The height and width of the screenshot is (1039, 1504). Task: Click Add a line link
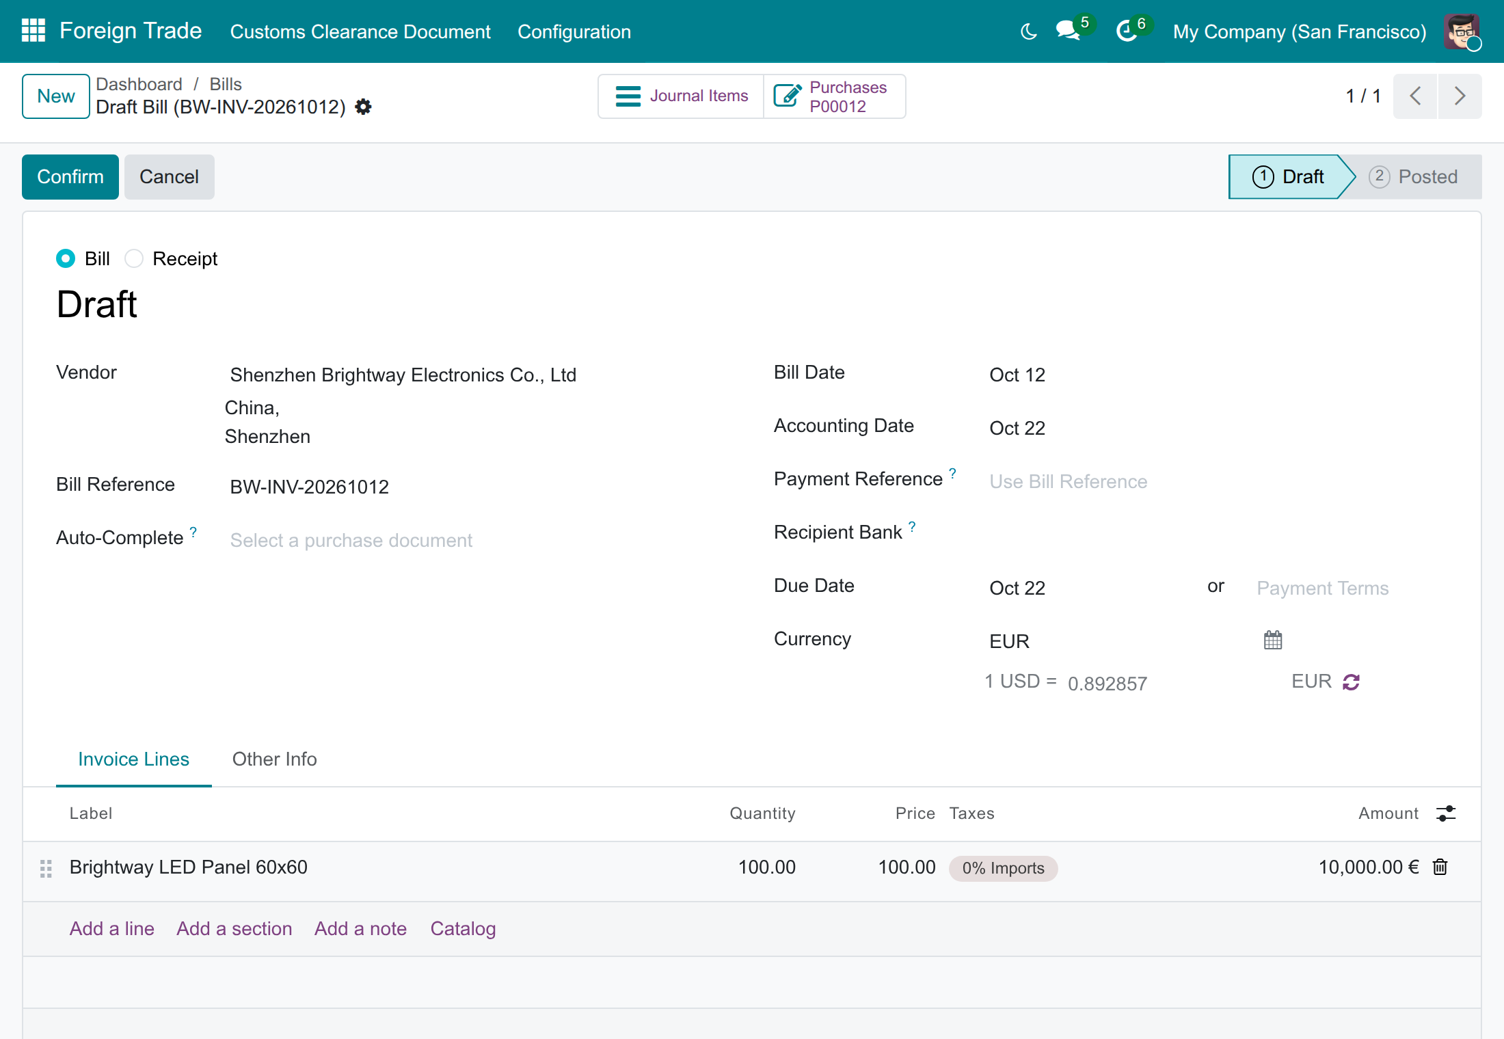112,929
